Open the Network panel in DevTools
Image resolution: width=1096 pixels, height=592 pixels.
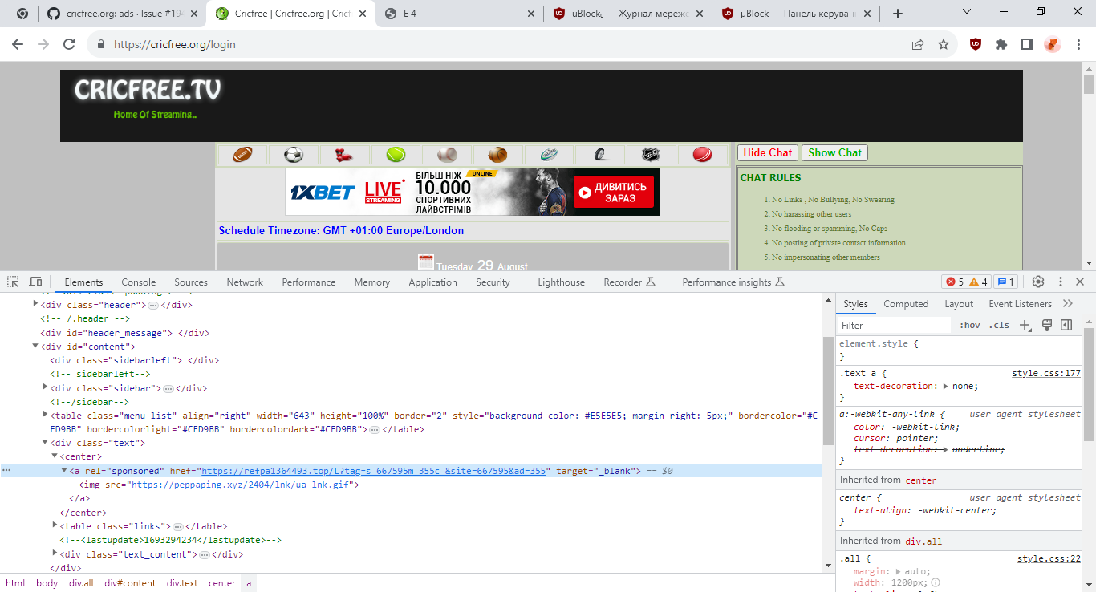(244, 282)
